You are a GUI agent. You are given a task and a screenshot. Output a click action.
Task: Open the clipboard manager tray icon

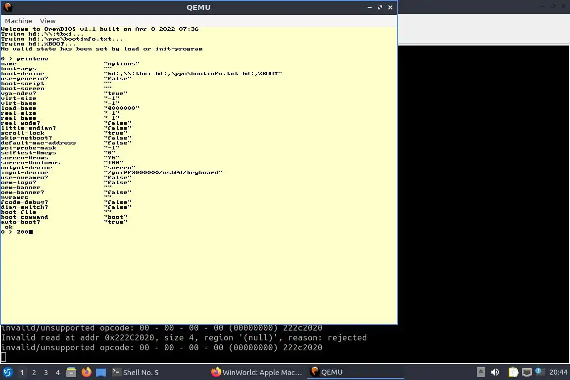pos(513,373)
